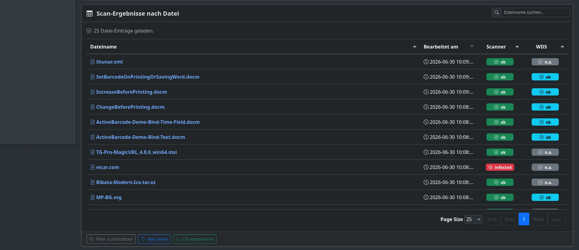Click file icon next to MP-BG.svg

93,197
